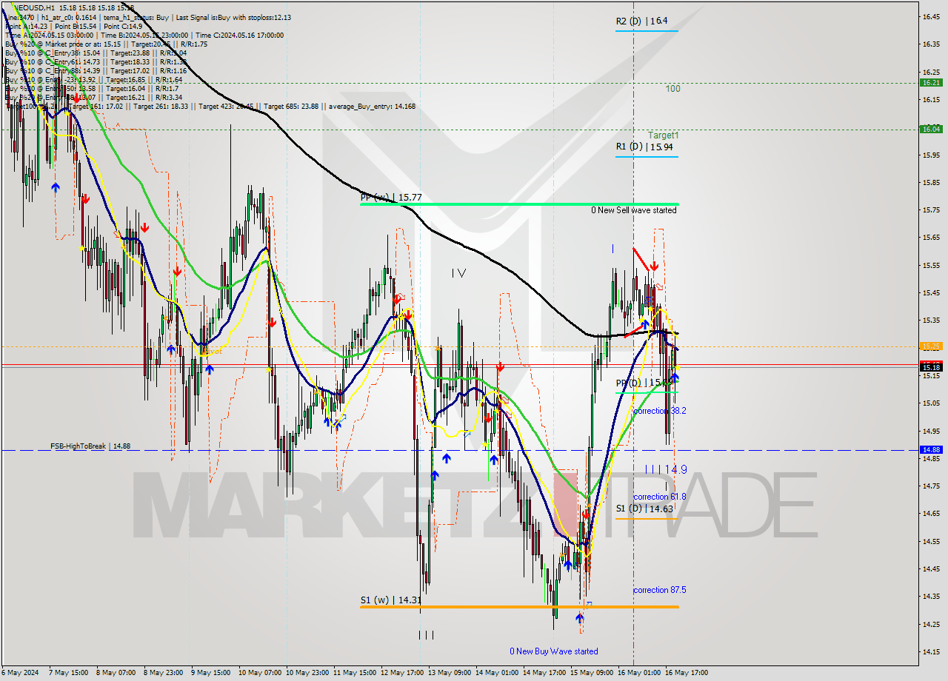948x681 pixels.
Task: Click the 'R2 (D) | 16.4' resistance label
Action: 641,21
